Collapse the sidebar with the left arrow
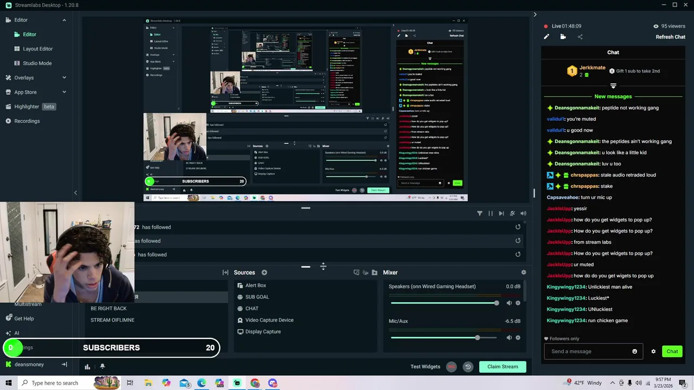This screenshot has width=694, height=390. pos(75,192)
